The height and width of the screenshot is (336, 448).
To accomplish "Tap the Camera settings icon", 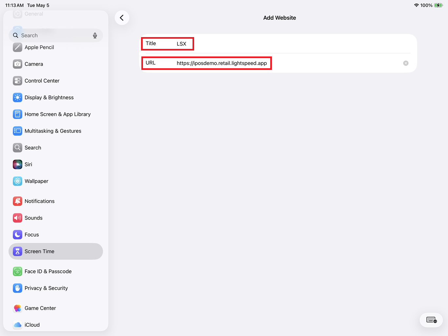I will coord(18,64).
